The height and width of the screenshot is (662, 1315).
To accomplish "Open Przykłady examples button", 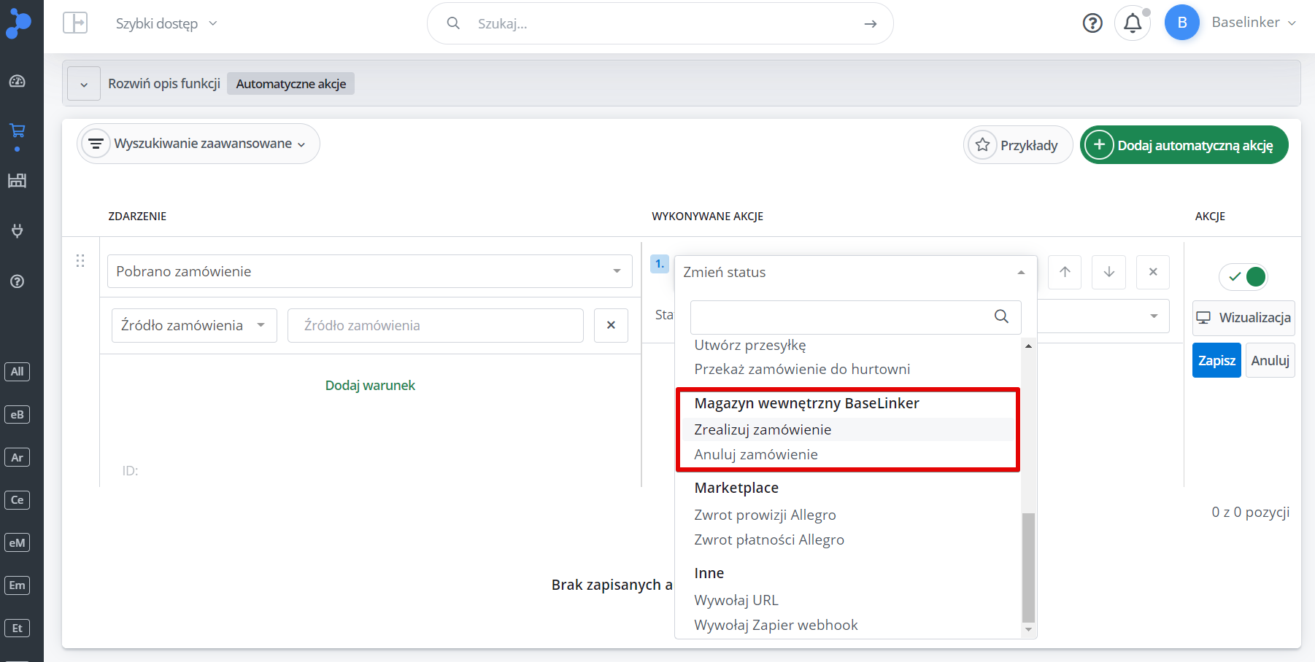I will pos(1018,145).
